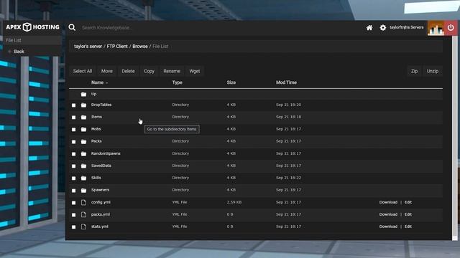Viewport: 460px width, 258px height.
Task: Click the Zip button
Action: (x=414, y=71)
